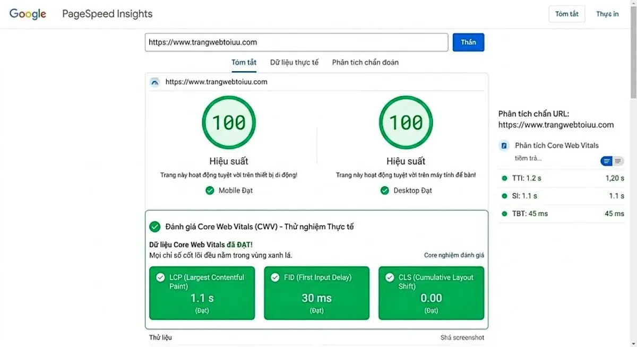This screenshot has width=637, height=347.
Task: Select the Tóm tắt tab
Action: [244, 62]
